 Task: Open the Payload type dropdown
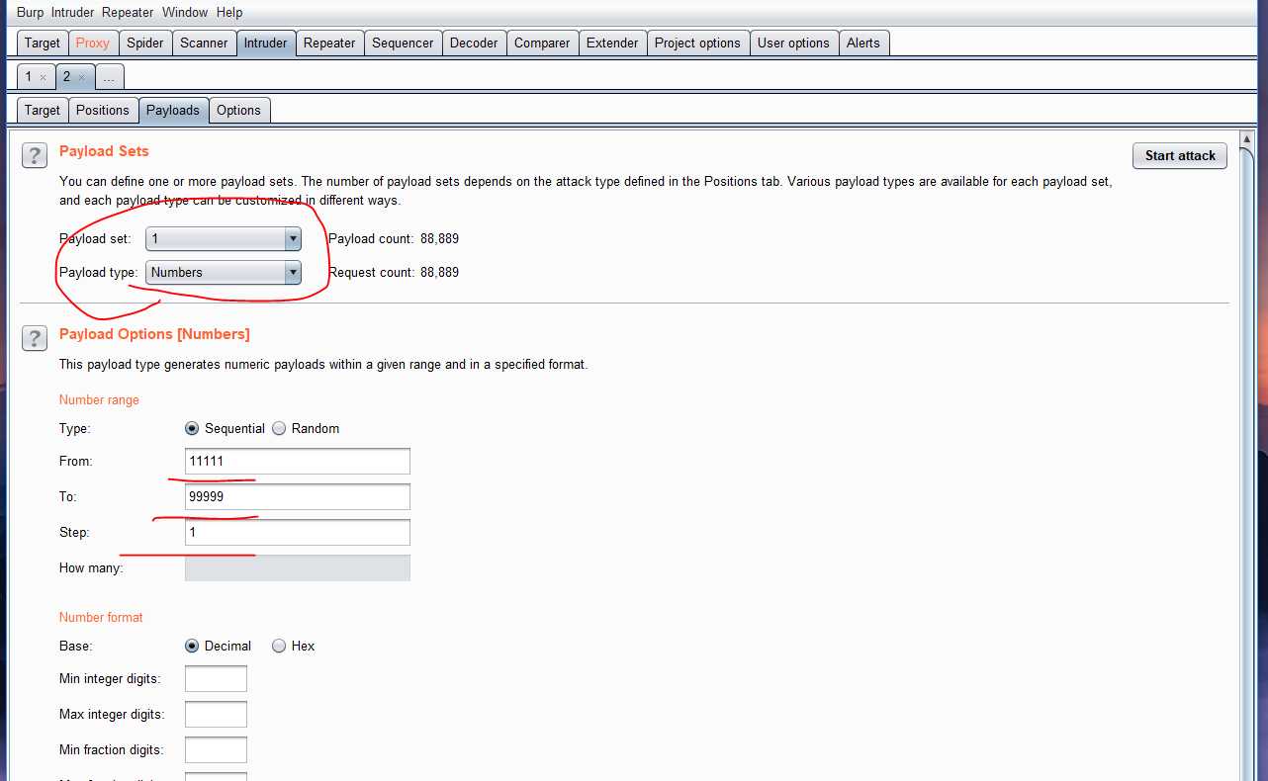click(x=224, y=273)
